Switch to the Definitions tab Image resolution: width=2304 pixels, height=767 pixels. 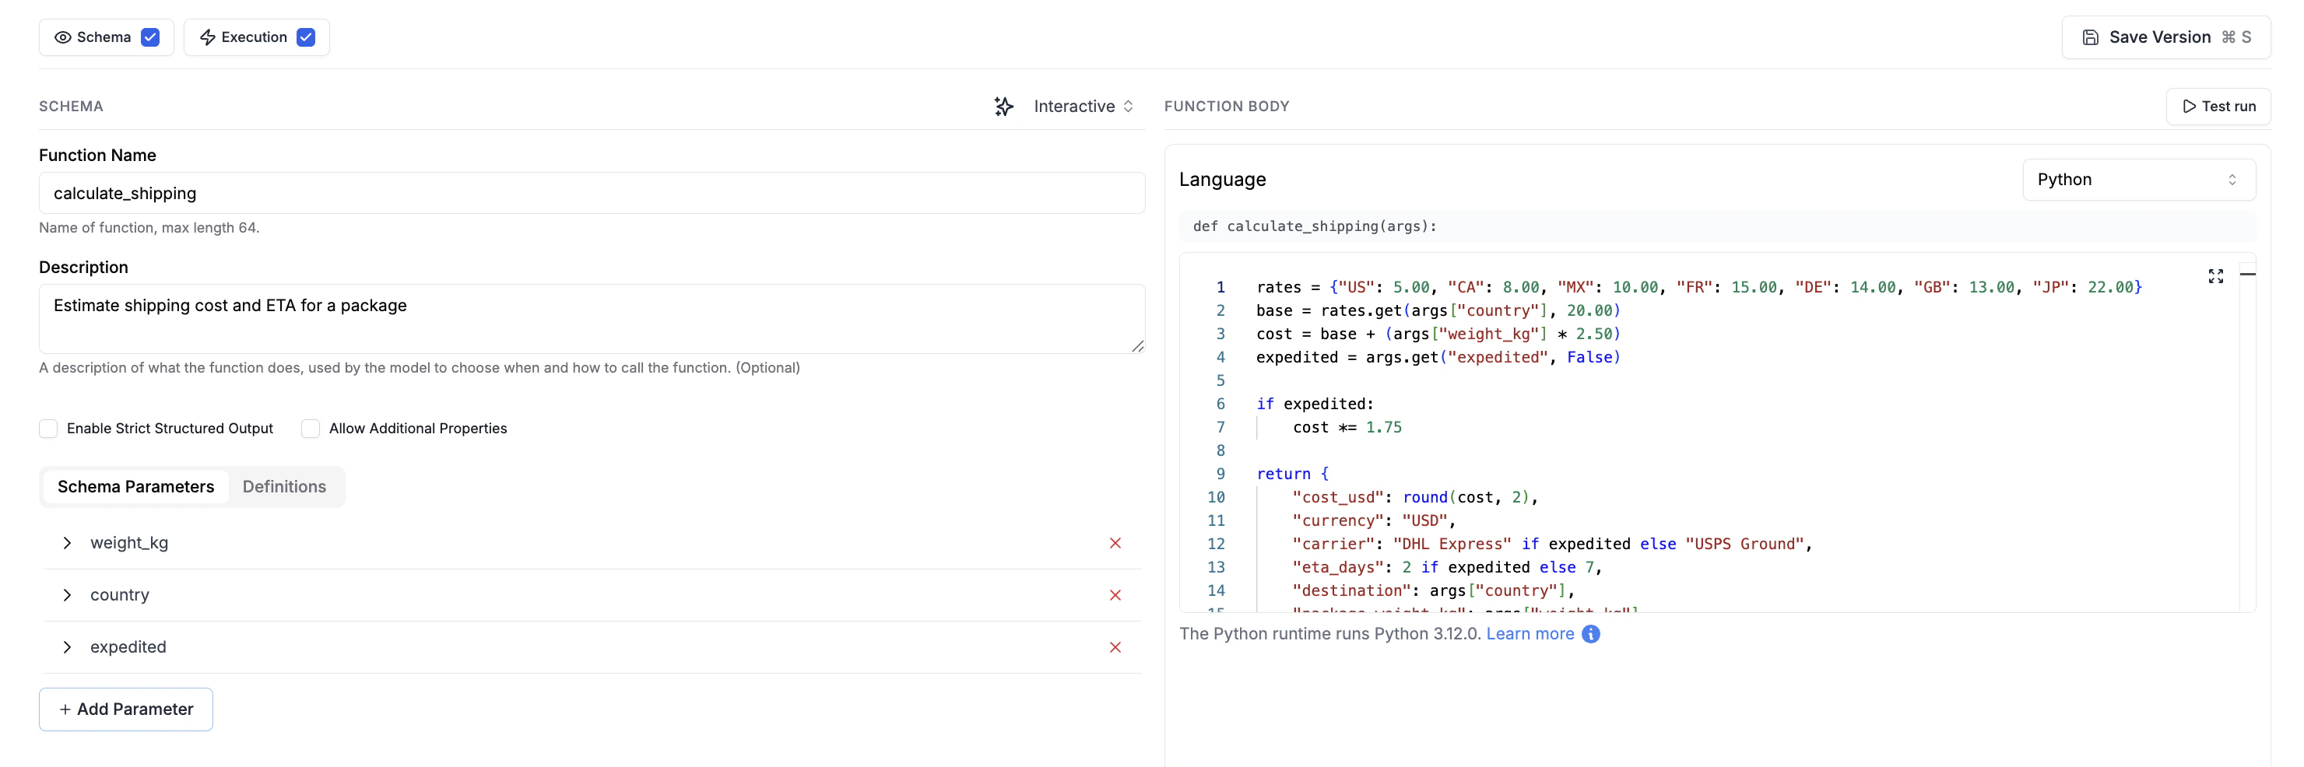(x=284, y=486)
